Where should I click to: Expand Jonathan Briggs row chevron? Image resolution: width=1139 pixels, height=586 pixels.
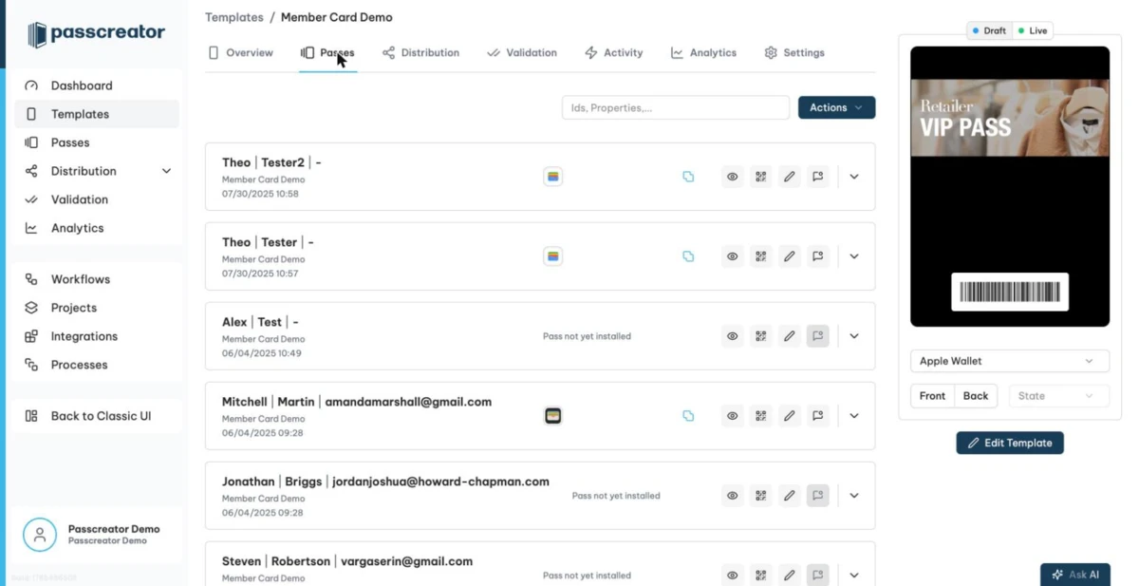click(x=854, y=496)
